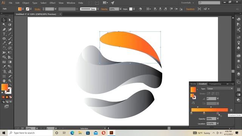Open fill color dropdown in control bar

coord(23,9)
